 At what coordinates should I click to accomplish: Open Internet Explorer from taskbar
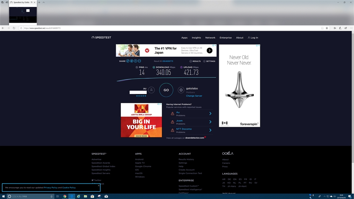coord(78,196)
